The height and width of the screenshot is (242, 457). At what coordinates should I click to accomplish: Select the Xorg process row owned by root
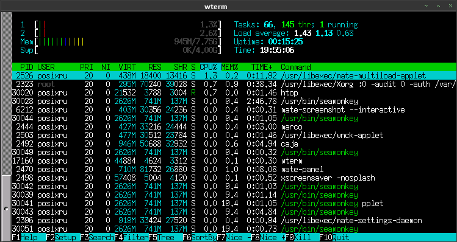coord(234,85)
